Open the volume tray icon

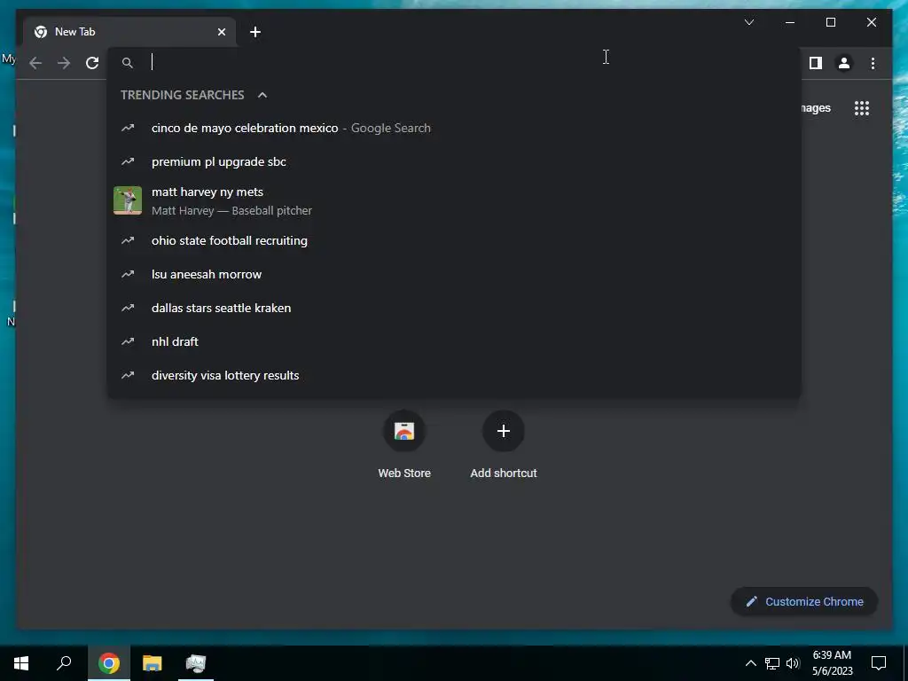point(793,663)
